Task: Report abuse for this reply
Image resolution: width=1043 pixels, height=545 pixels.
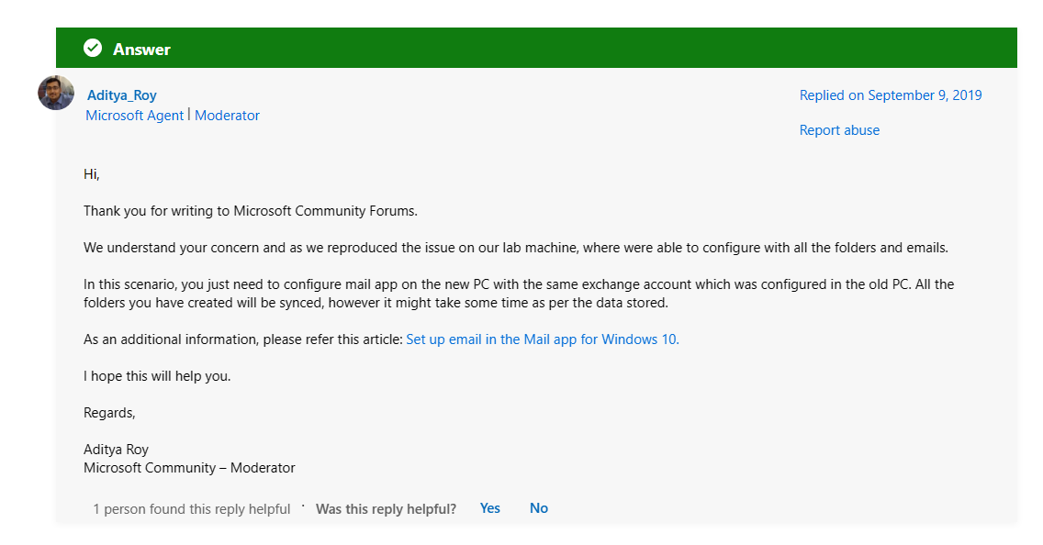Action: [x=839, y=130]
